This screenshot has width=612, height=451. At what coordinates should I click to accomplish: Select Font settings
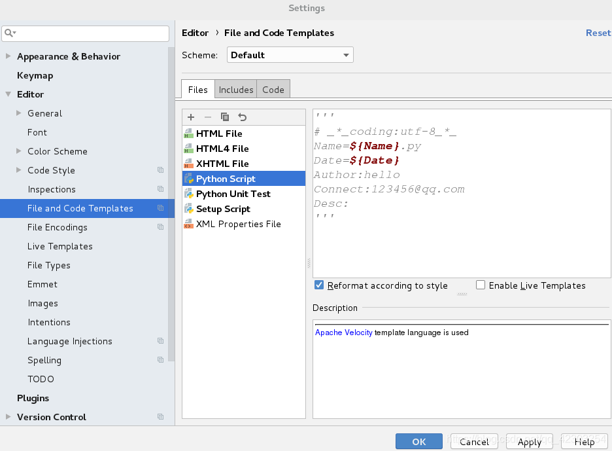37,132
